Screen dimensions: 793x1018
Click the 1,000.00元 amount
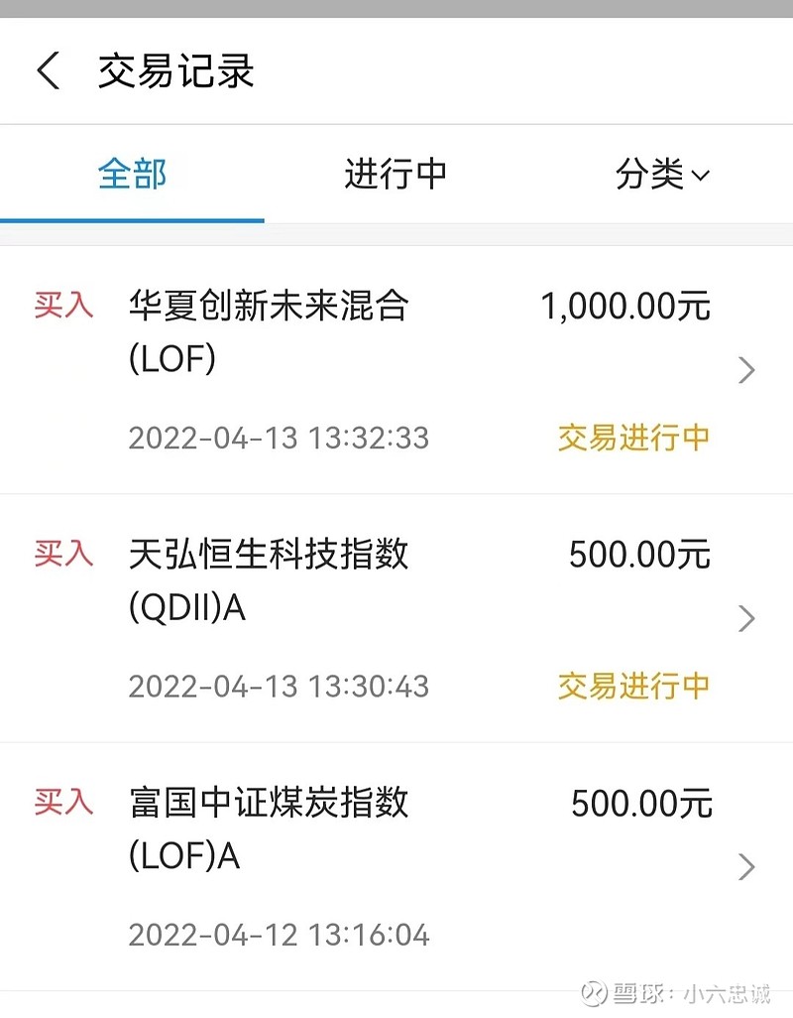coord(625,307)
